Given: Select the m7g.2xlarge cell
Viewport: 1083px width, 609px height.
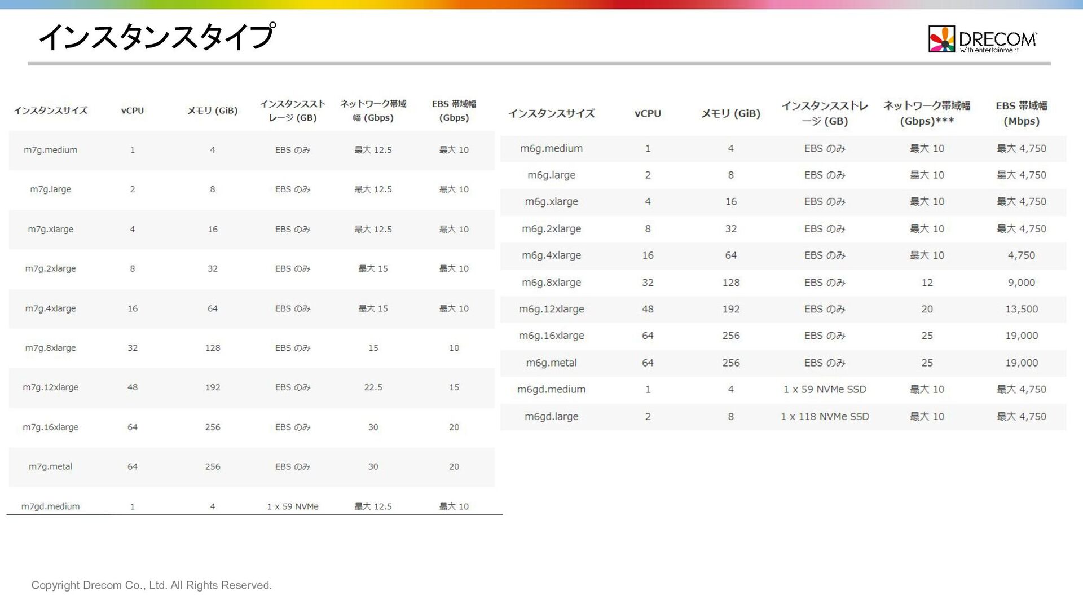Looking at the screenshot, I should click(x=50, y=269).
